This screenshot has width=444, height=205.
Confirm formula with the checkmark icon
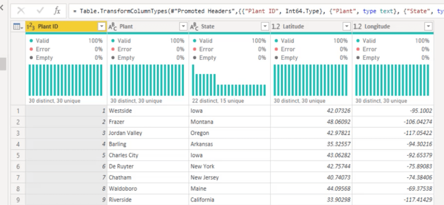tap(40, 11)
